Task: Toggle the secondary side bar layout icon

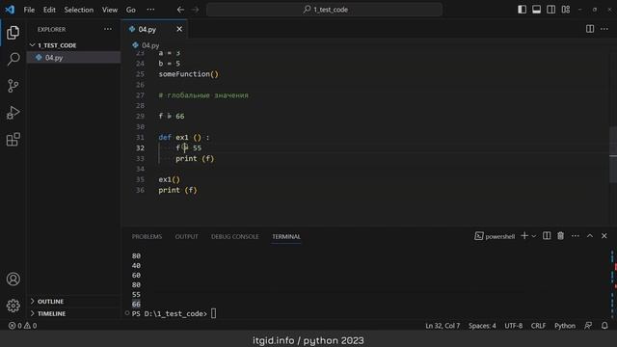Action: point(550,10)
